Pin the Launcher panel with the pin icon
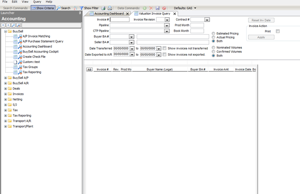 coord(80,13)
